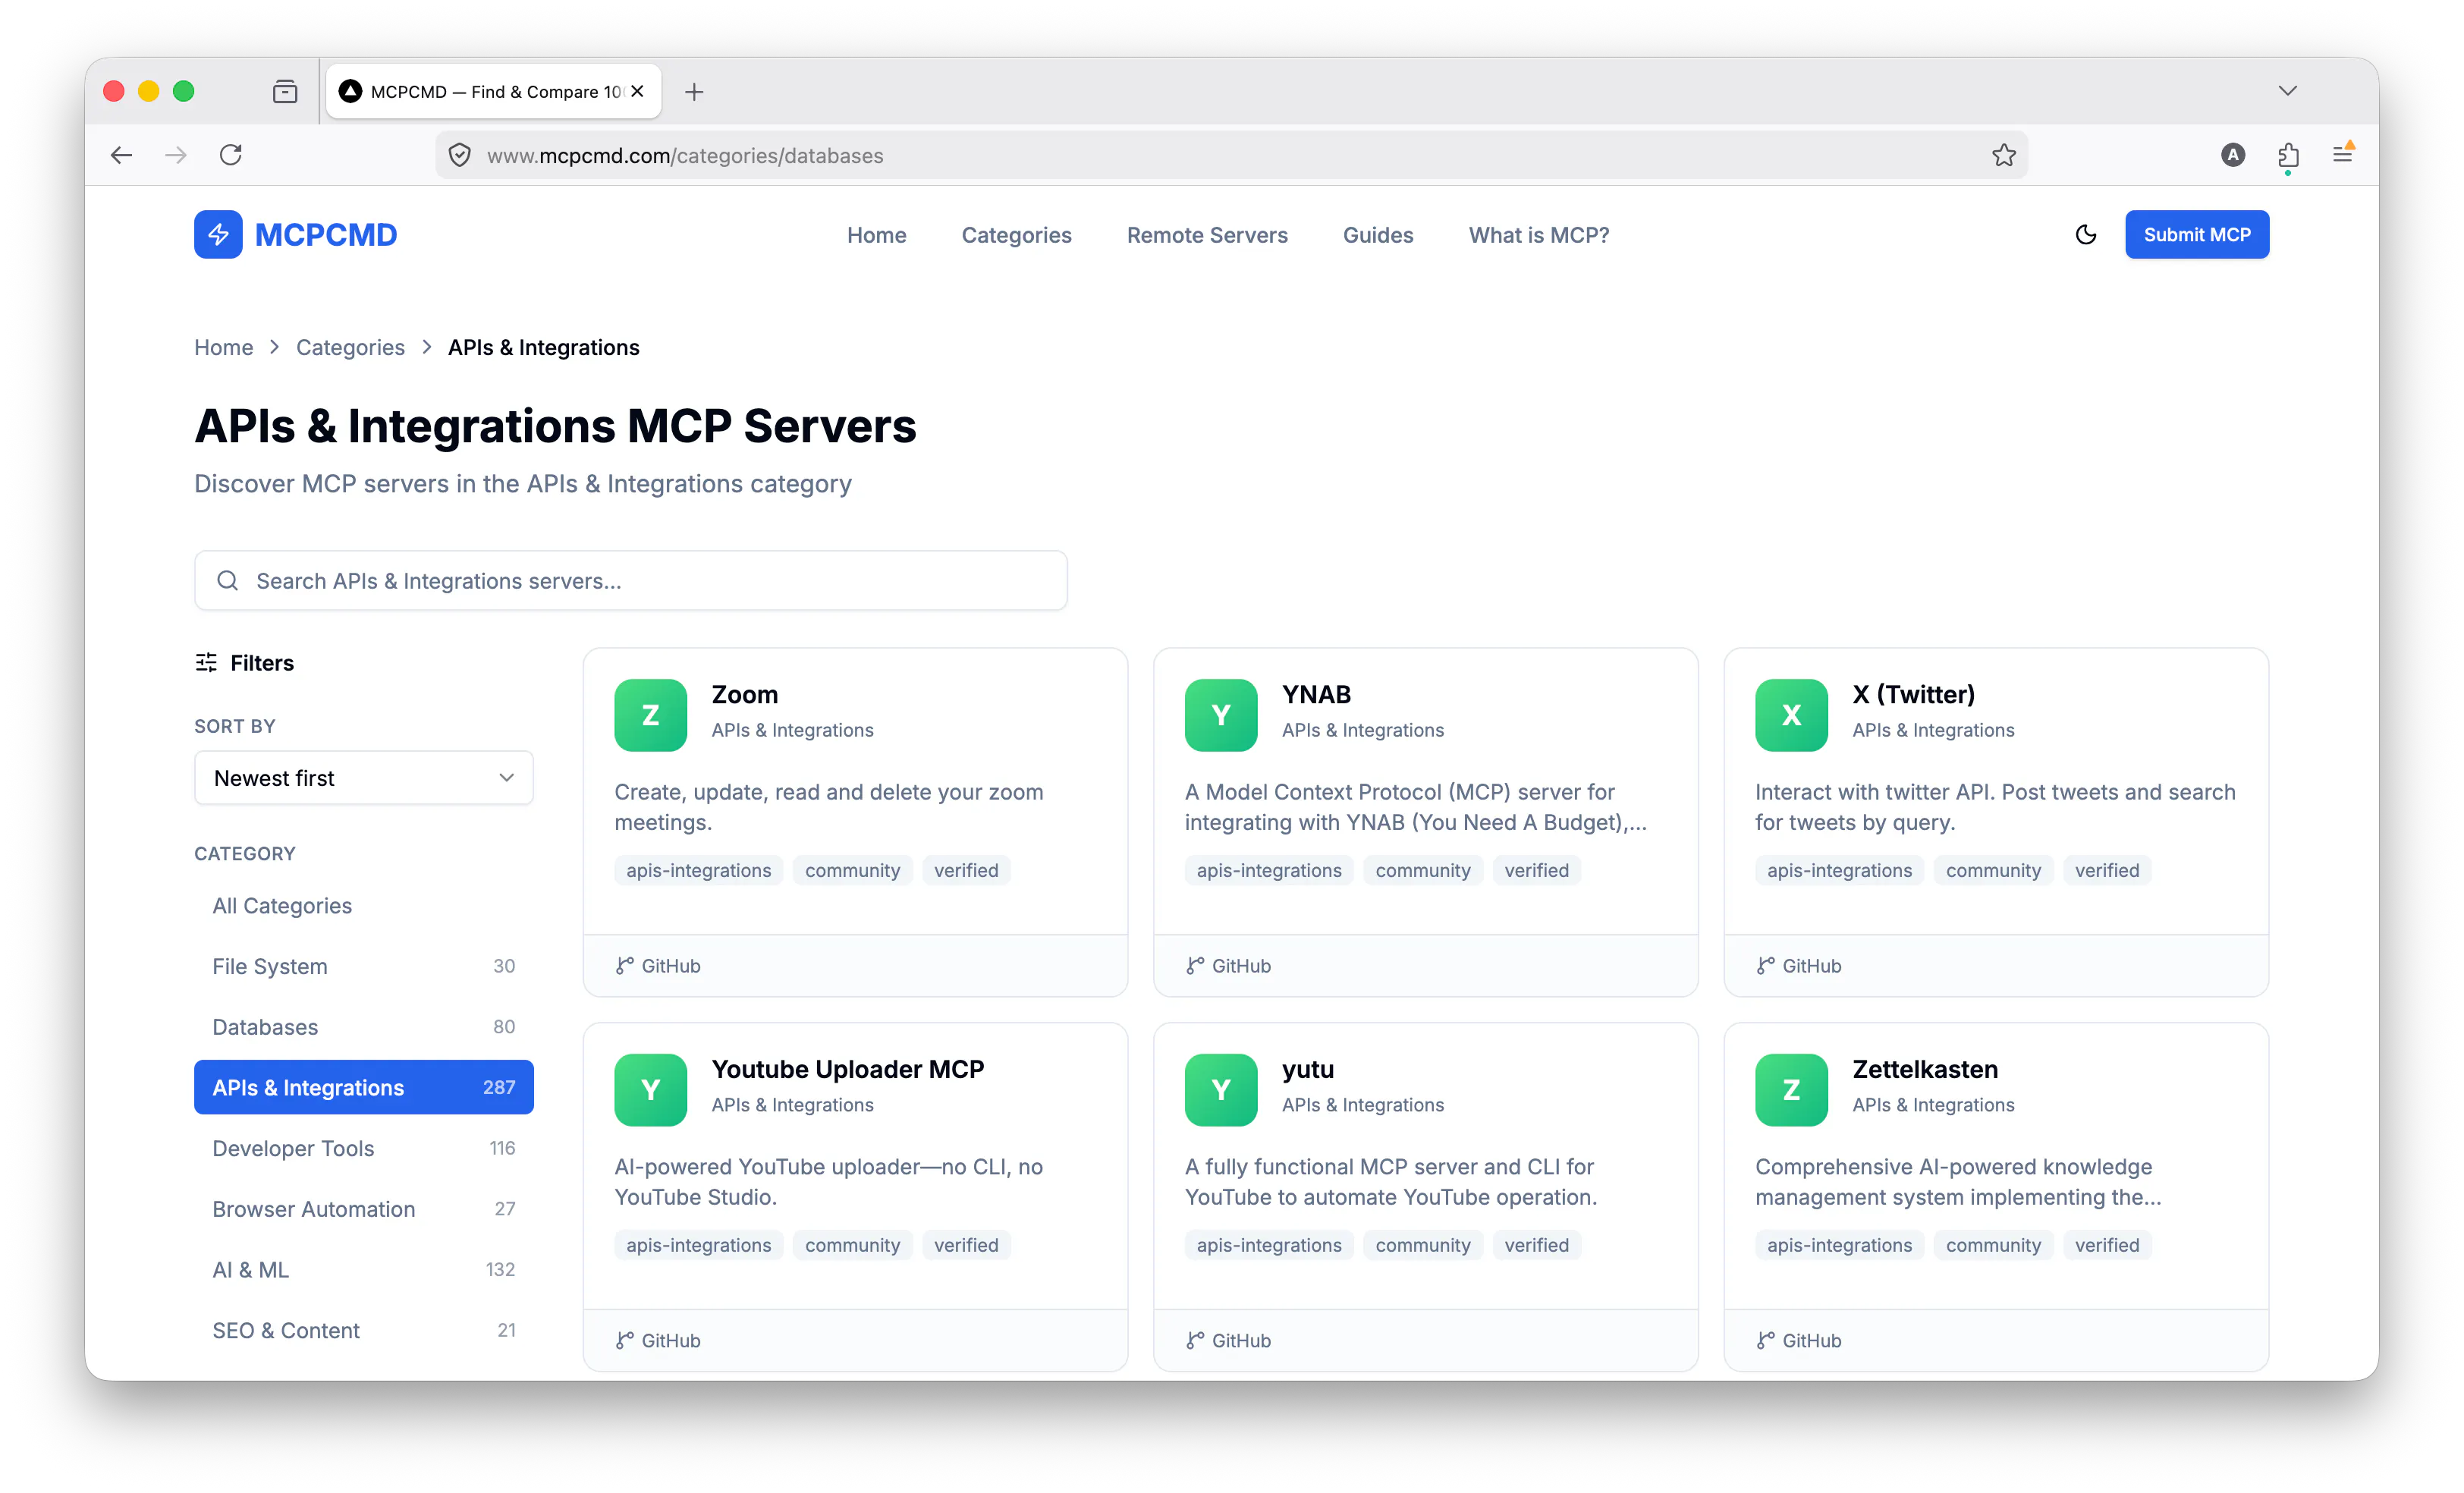Image resolution: width=2464 pixels, height=1493 pixels.
Task: Select the Developer Tools category
Action: coord(364,1148)
